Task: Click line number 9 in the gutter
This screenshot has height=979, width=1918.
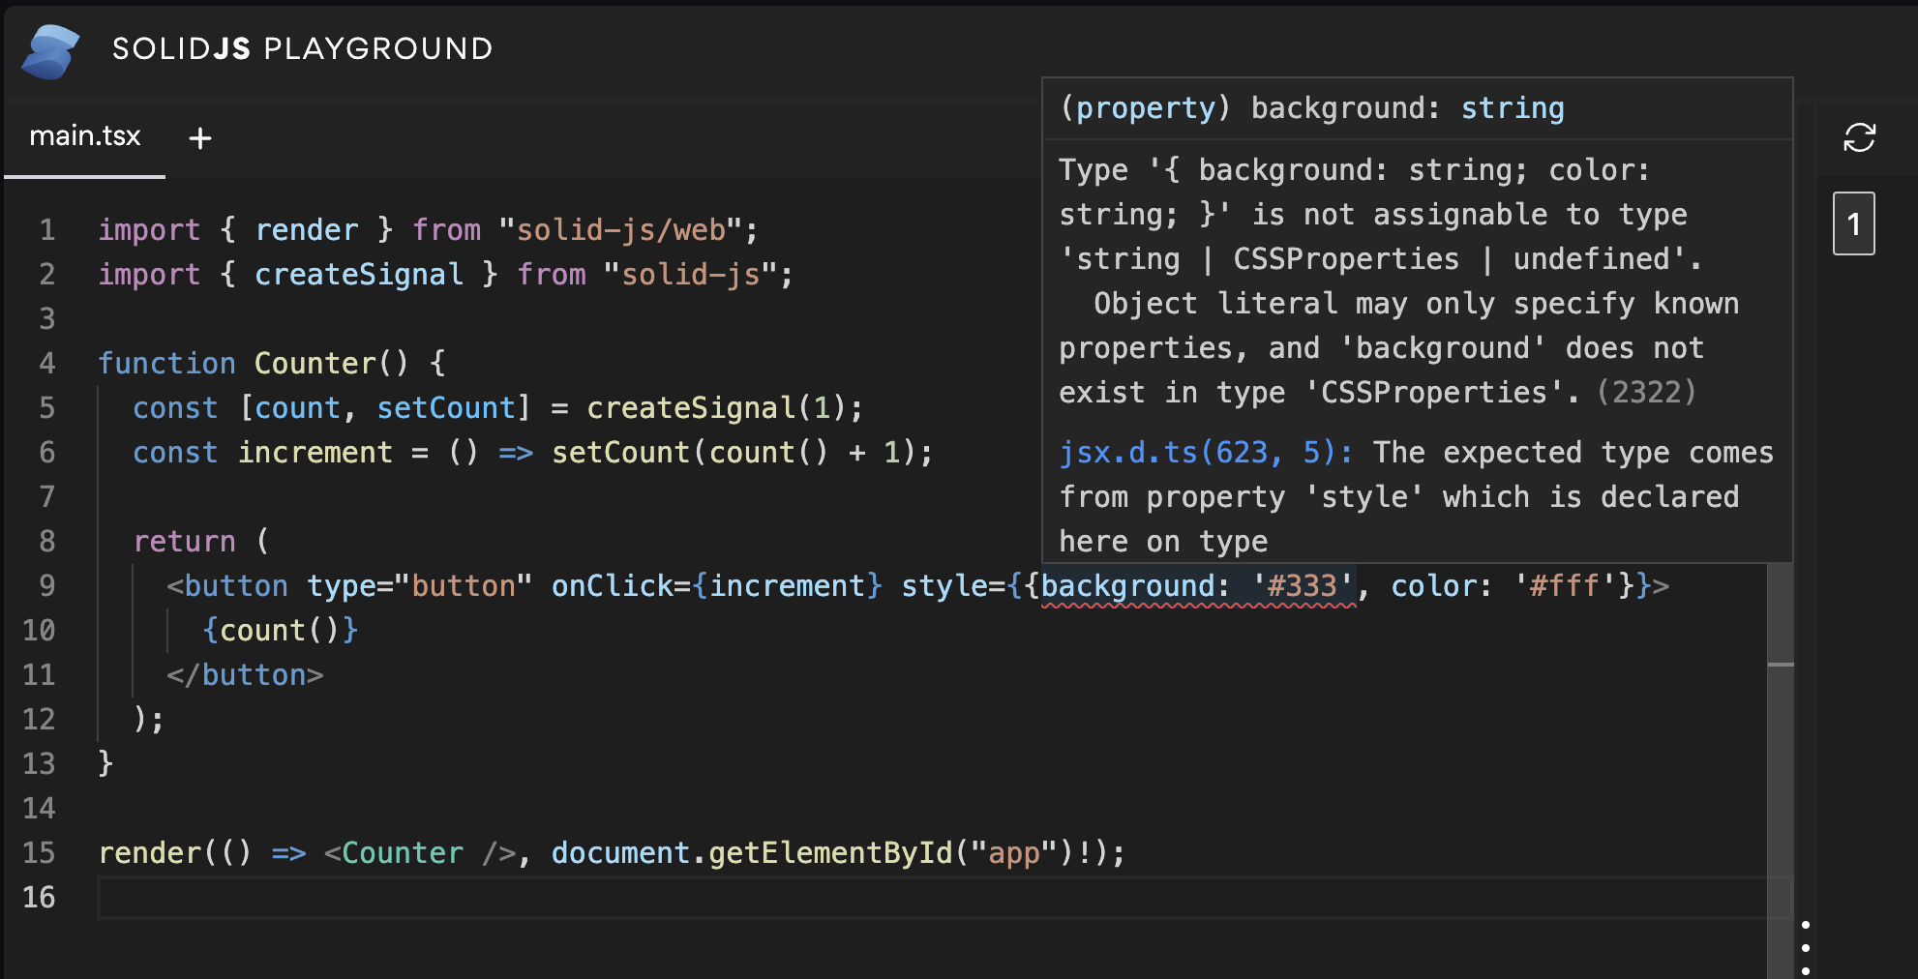Action: (45, 586)
